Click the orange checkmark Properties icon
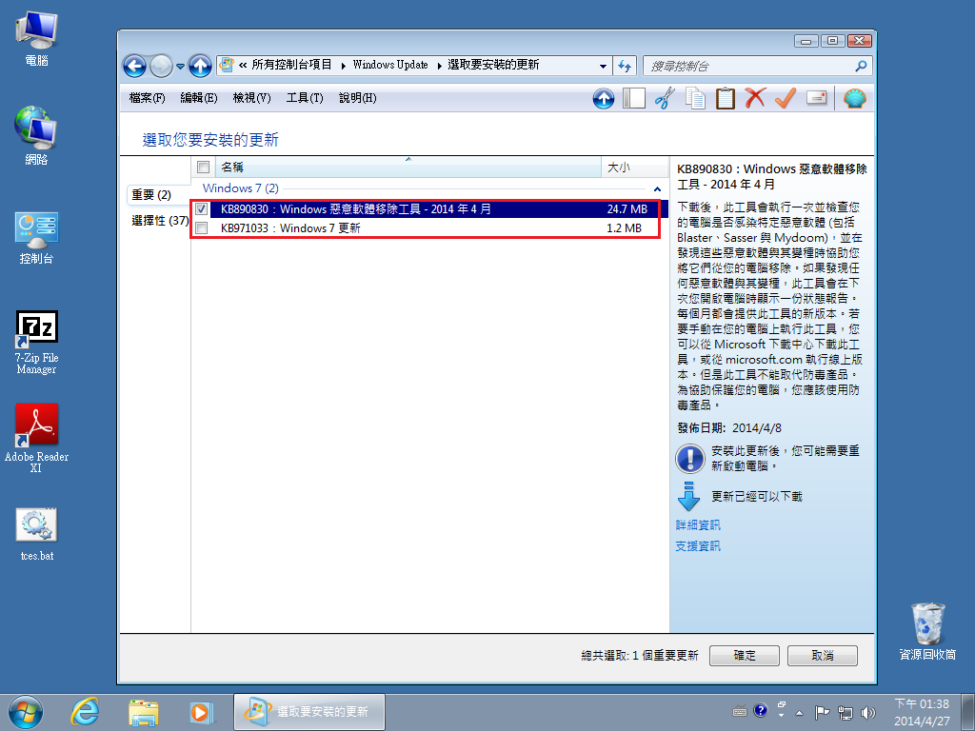Viewport: 975px width, 731px height. coord(786,98)
